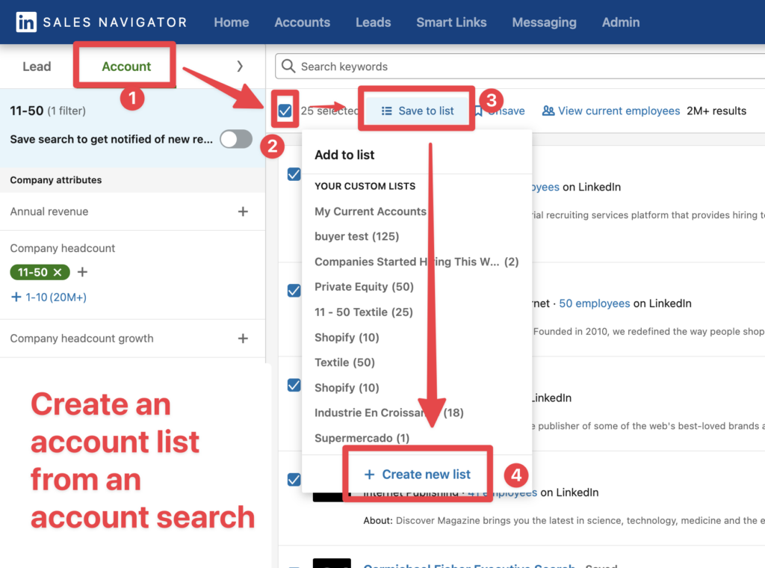Open the 50 employees link
Image resolution: width=765 pixels, height=568 pixels.
(594, 303)
